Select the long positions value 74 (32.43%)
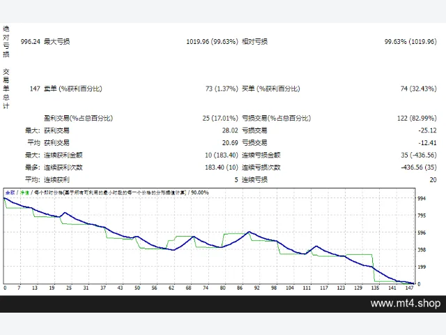Screen dimensions: 446x335 [x=418, y=89]
